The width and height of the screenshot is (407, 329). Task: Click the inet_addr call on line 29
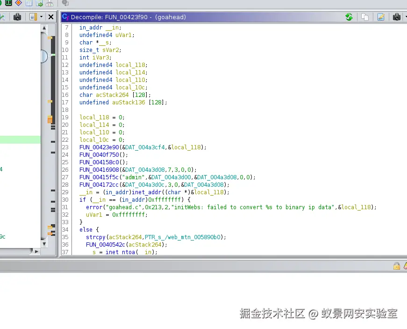point(146,192)
